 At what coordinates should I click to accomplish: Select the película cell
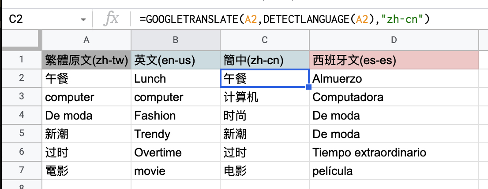tap(394, 171)
